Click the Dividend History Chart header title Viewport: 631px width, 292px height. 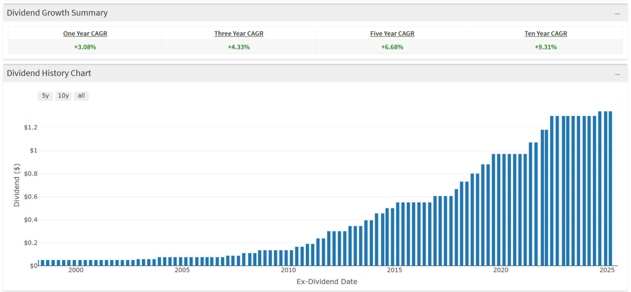coord(49,73)
